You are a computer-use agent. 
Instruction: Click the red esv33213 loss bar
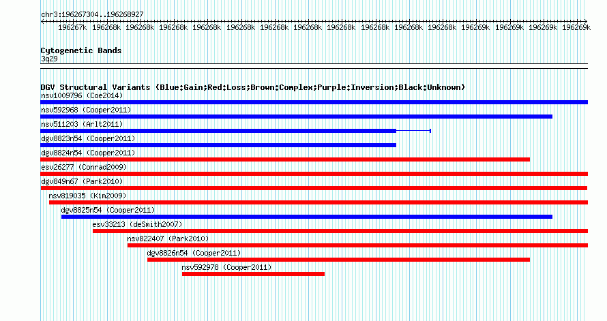click(x=340, y=231)
